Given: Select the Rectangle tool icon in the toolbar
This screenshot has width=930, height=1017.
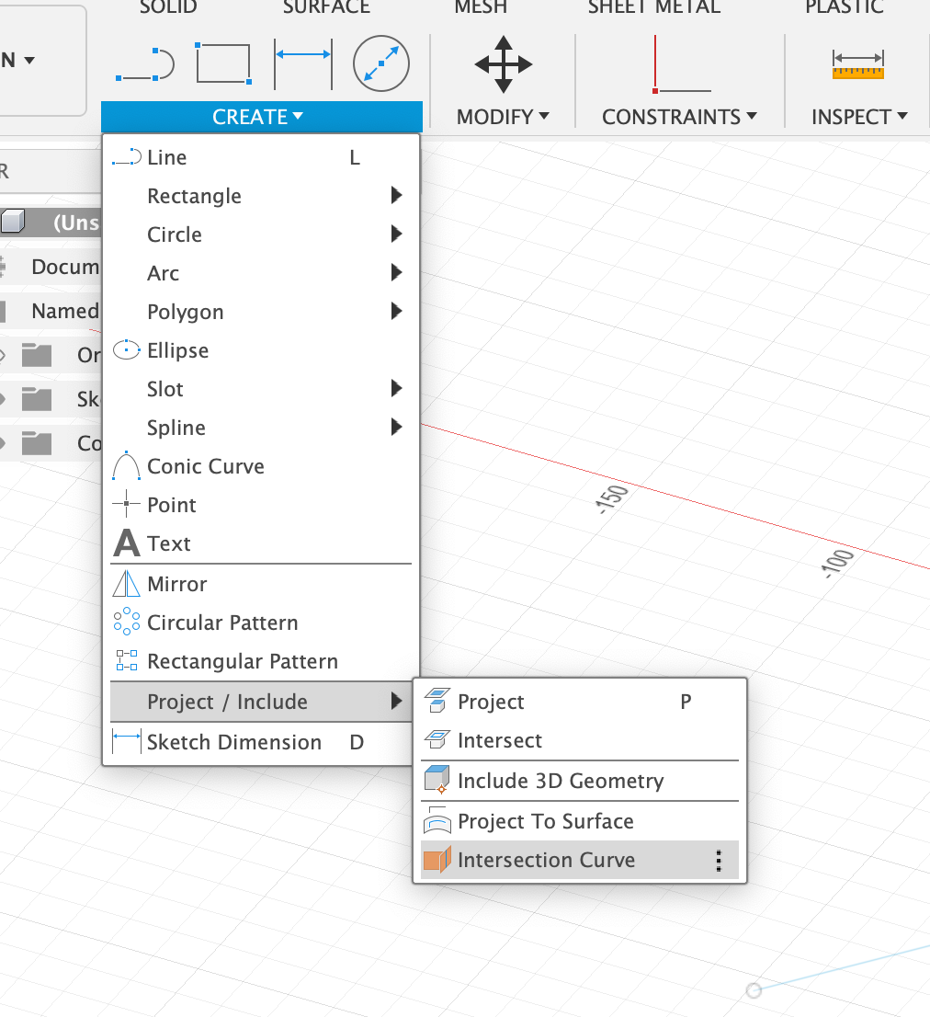Looking at the screenshot, I should 222,63.
